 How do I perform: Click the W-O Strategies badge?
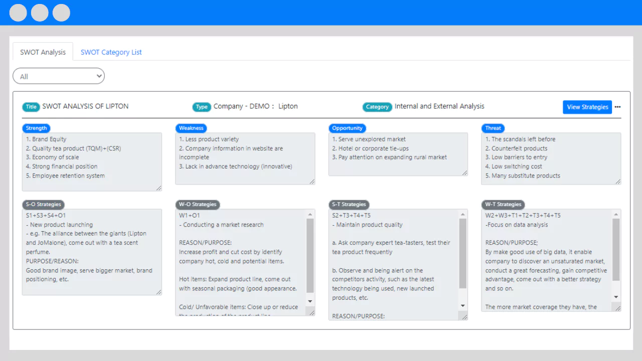(x=198, y=205)
